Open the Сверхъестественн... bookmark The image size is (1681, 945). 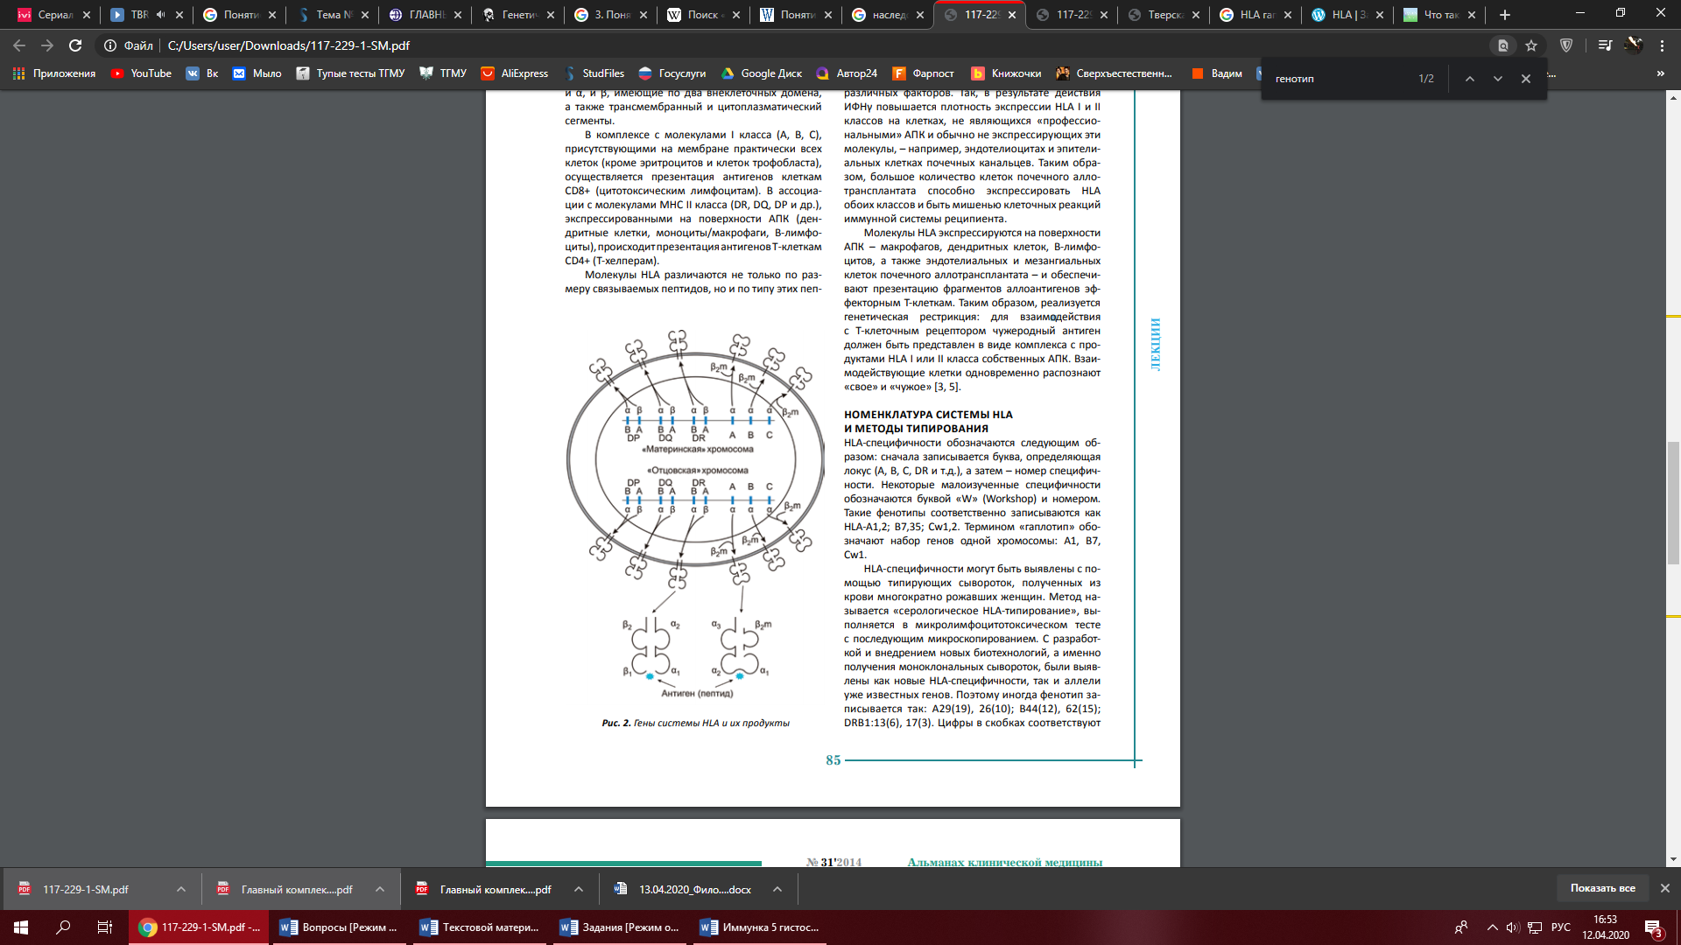[1114, 73]
